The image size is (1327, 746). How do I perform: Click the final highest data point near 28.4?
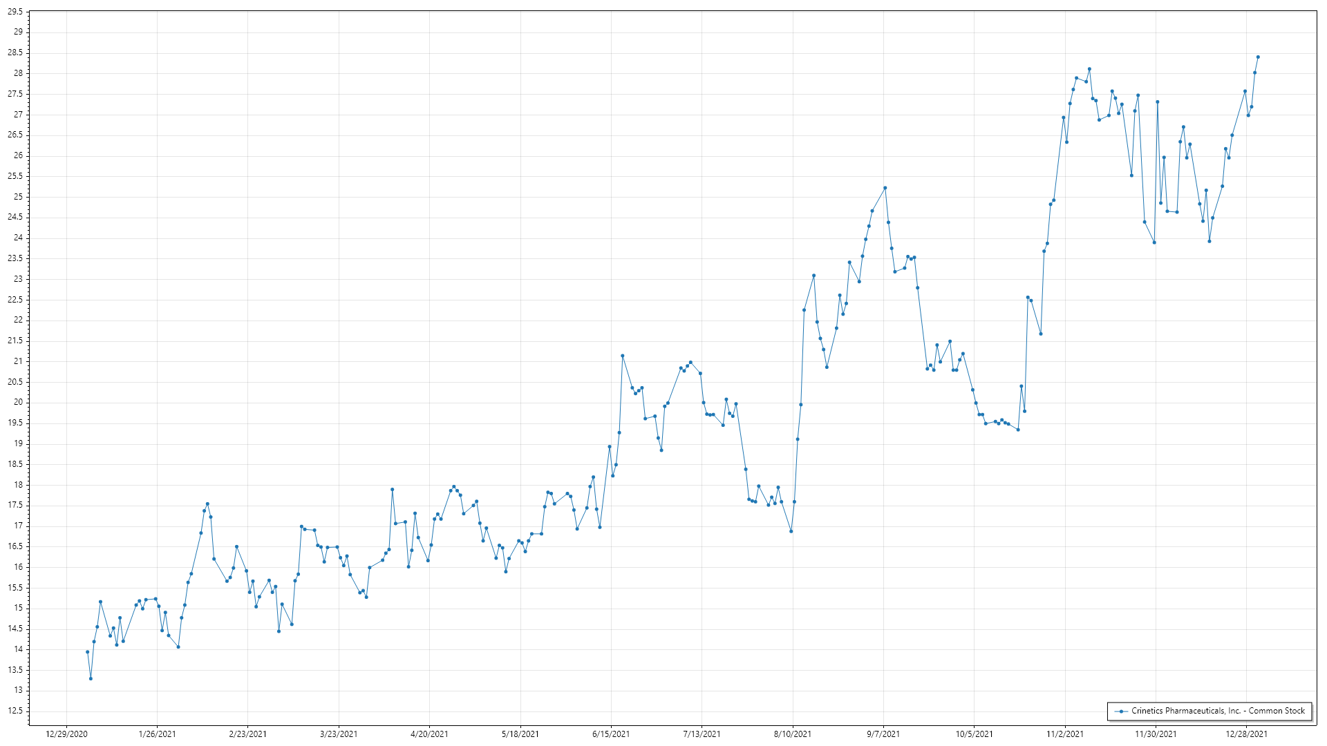click(1258, 57)
